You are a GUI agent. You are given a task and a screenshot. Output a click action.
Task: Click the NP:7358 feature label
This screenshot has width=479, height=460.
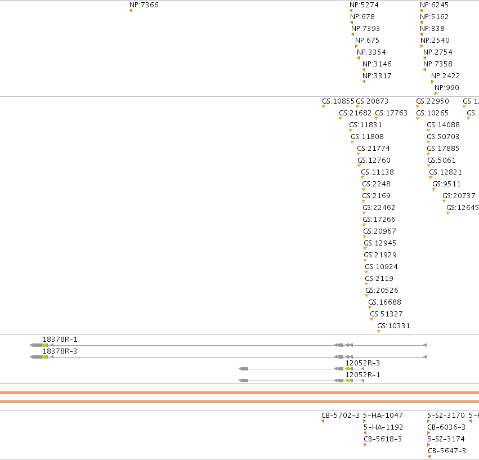(x=437, y=64)
